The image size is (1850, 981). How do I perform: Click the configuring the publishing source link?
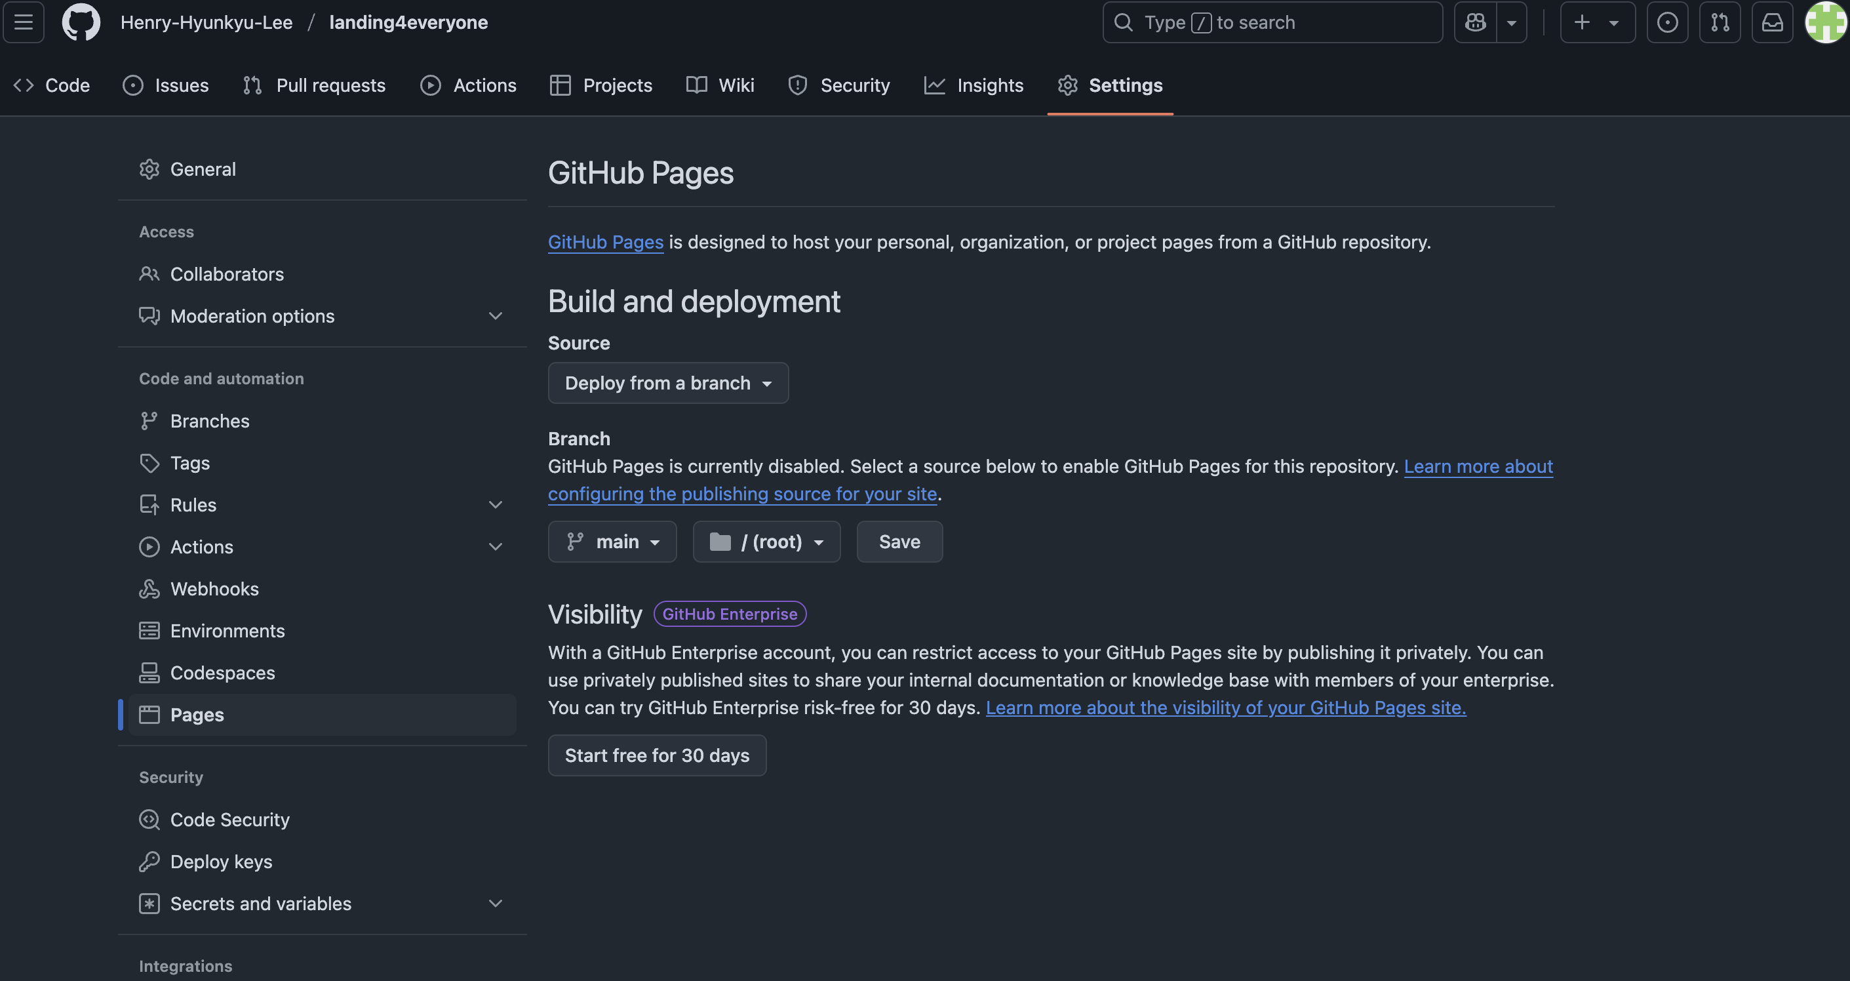click(743, 494)
